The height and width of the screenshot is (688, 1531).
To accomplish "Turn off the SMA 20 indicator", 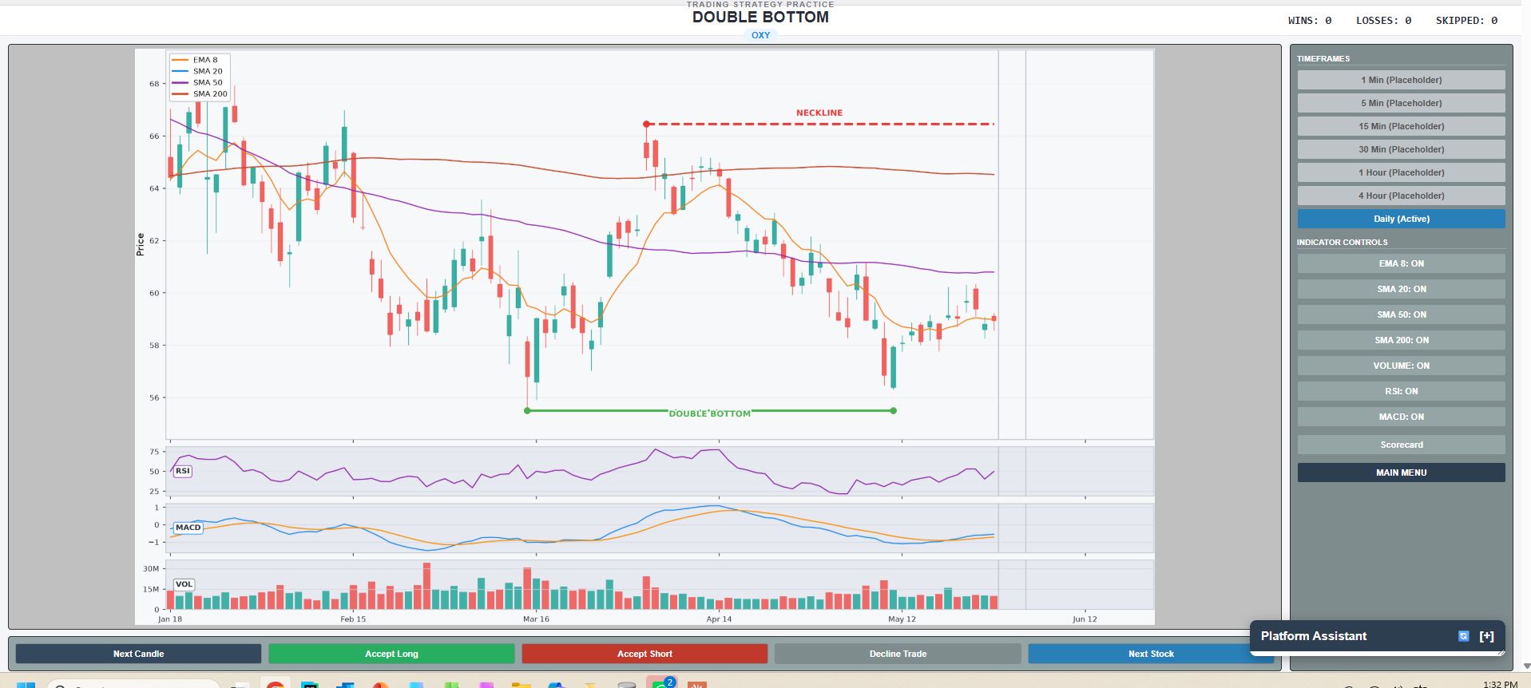I will click(1401, 289).
